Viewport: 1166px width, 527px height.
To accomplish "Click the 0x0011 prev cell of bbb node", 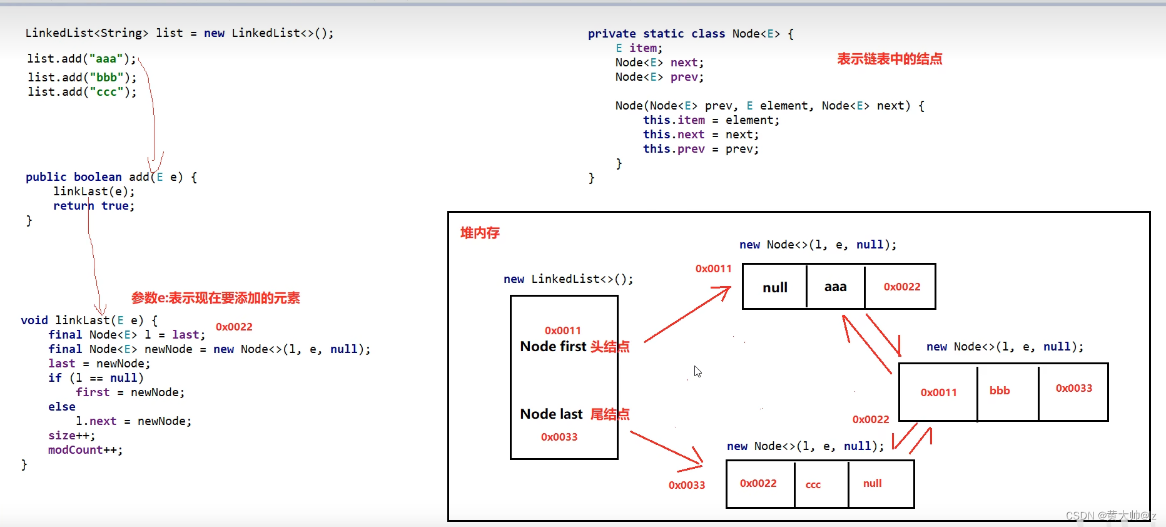I will 938,392.
